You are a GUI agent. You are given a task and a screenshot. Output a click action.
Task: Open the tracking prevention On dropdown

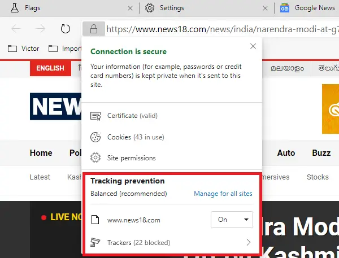click(x=232, y=220)
